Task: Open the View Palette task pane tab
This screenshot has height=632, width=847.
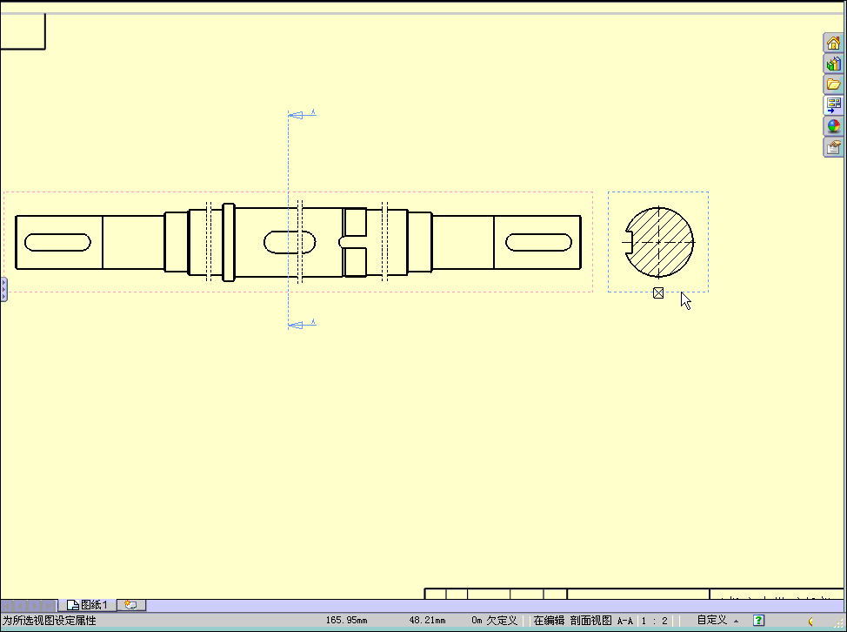Action: coord(833,104)
